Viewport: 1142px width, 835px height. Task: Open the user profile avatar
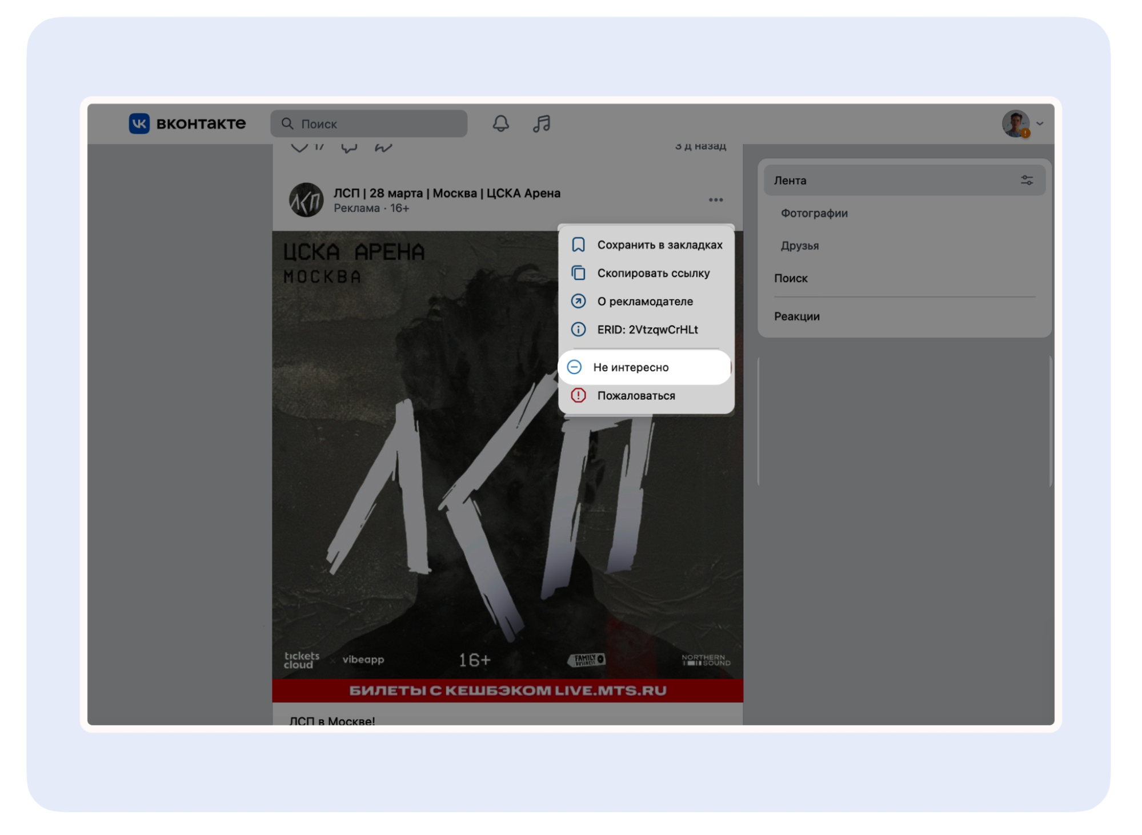click(x=1015, y=123)
